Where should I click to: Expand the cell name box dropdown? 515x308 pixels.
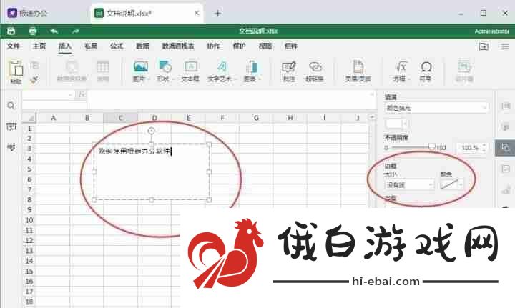tap(70, 95)
